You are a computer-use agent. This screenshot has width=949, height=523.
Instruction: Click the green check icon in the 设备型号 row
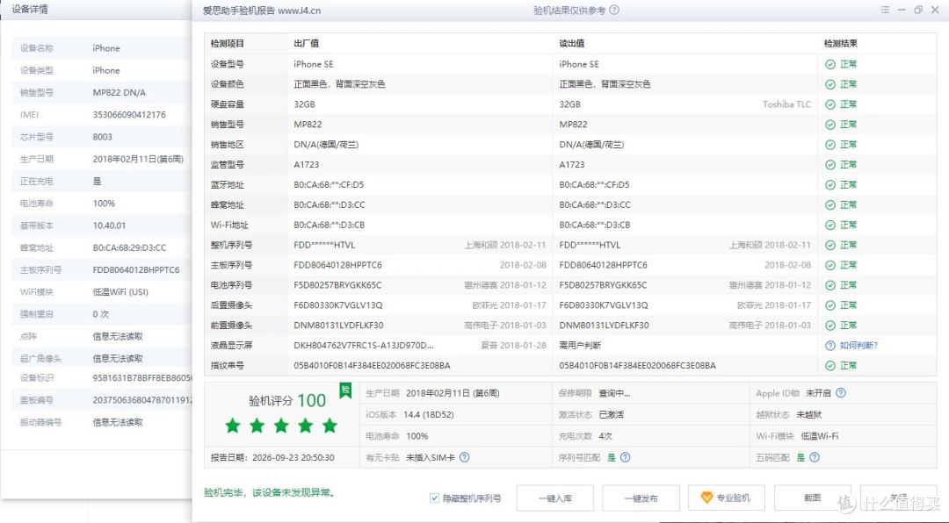click(830, 64)
